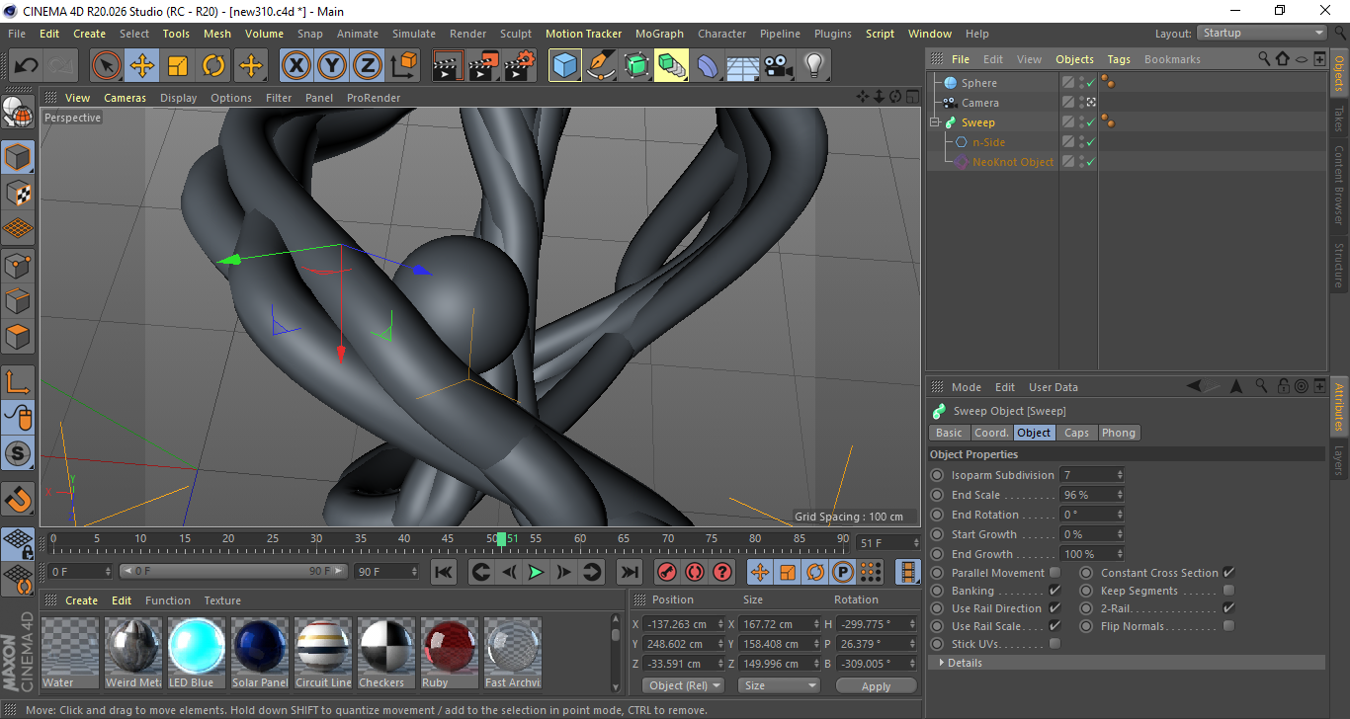The width and height of the screenshot is (1350, 719).
Task: Add a Light object icon
Action: tap(813, 66)
